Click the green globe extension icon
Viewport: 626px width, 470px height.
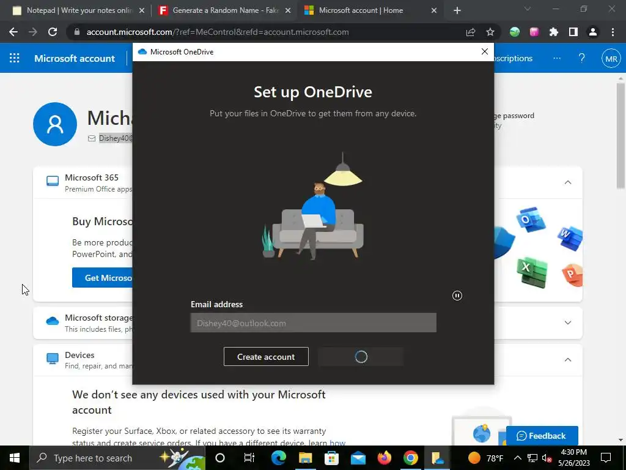(x=515, y=32)
